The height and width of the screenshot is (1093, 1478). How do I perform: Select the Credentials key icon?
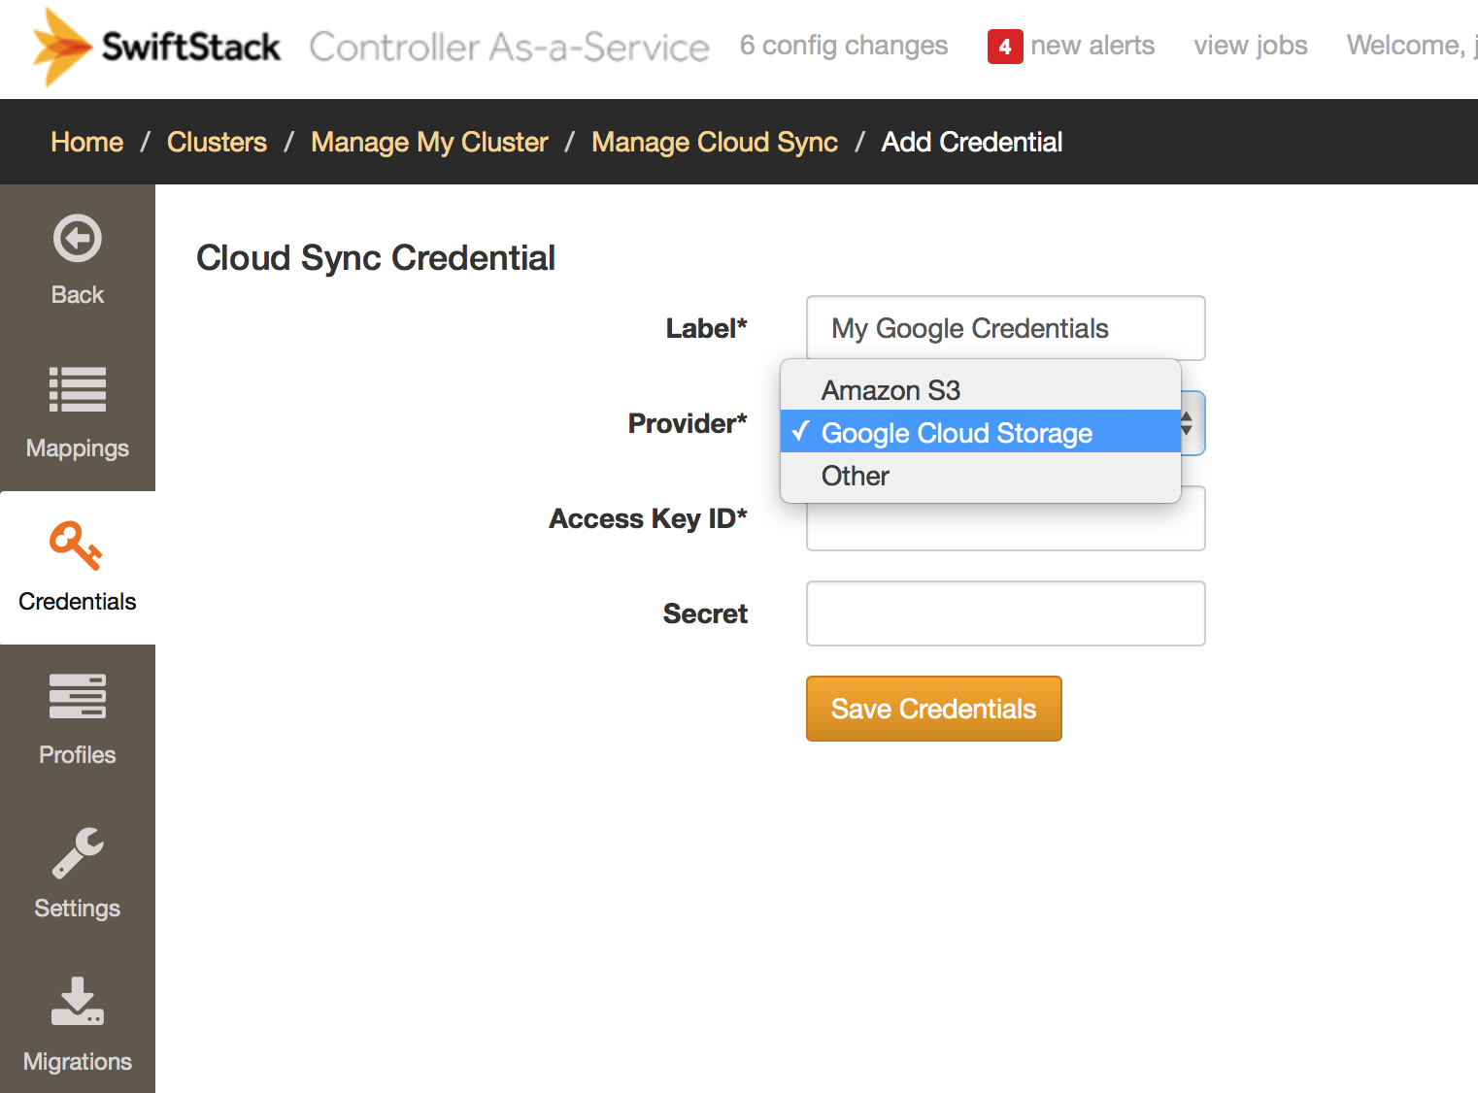point(77,545)
